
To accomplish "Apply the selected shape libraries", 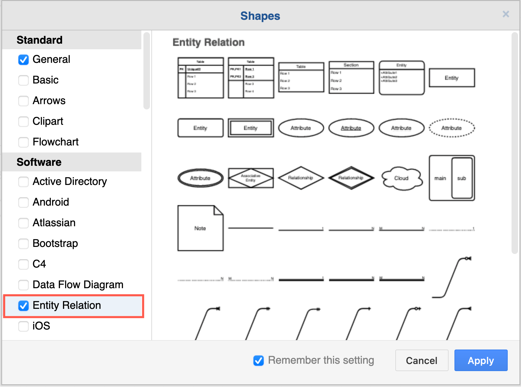I will tap(480, 360).
